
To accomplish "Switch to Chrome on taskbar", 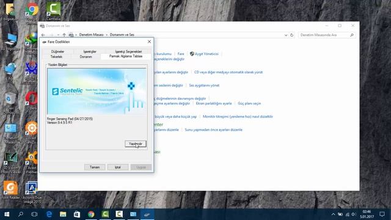I will click(91, 215).
